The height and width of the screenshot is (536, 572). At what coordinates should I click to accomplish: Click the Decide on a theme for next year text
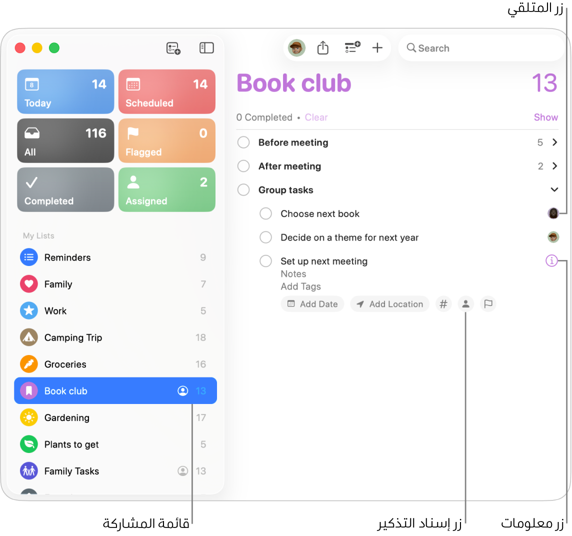click(x=349, y=237)
